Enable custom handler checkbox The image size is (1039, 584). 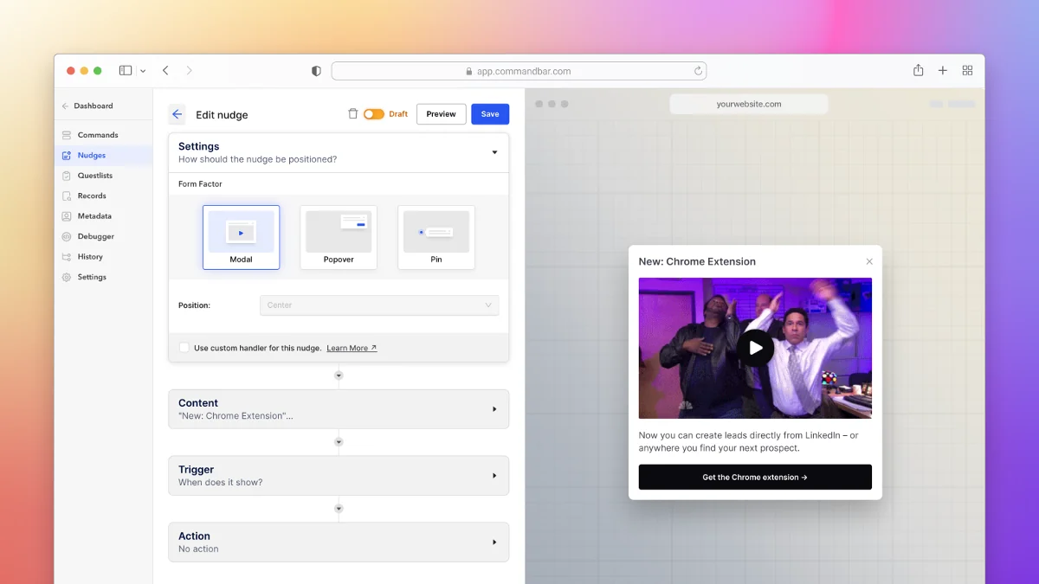pyautogui.click(x=184, y=348)
